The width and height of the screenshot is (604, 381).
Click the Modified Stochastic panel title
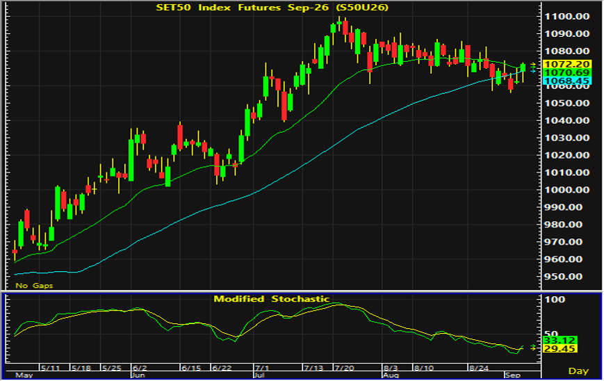[x=272, y=299]
